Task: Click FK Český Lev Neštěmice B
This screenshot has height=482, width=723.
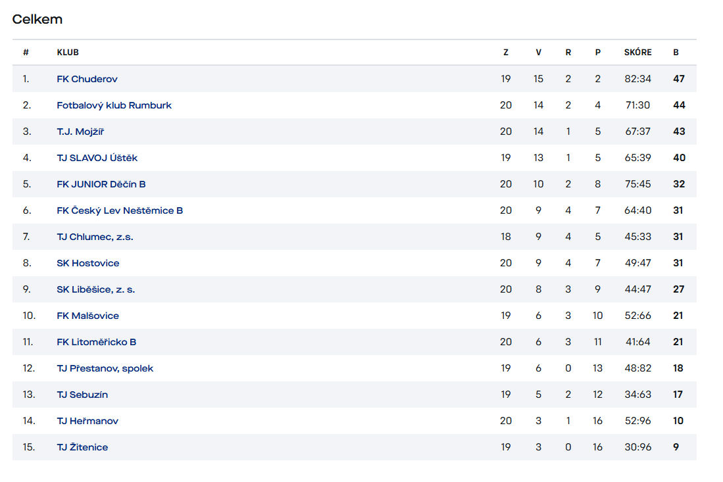Action: (x=120, y=210)
